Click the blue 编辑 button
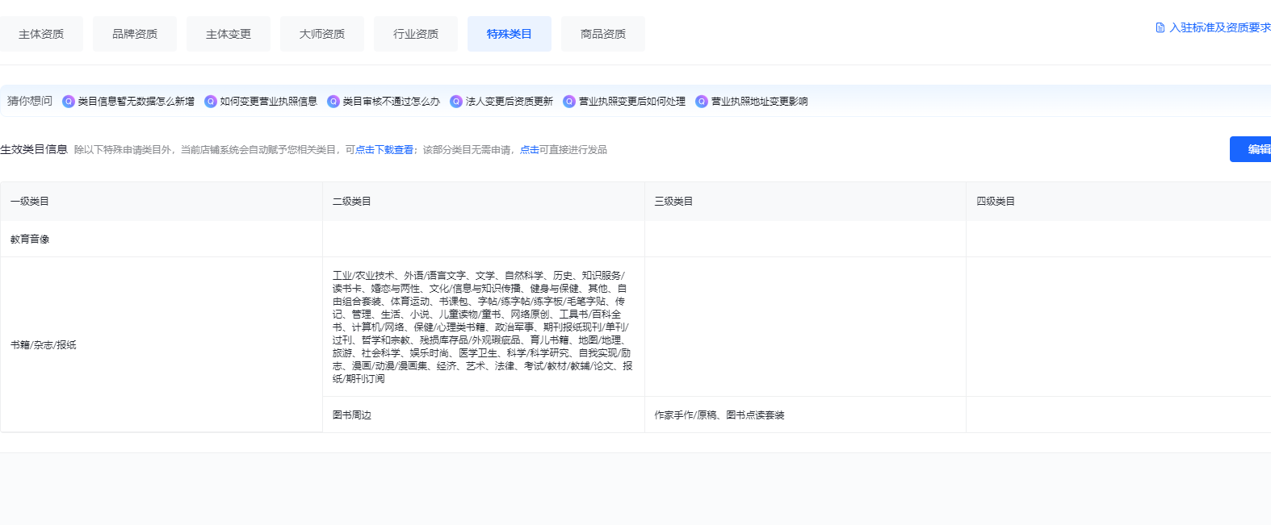Viewport: 1271px width, 525px height. (1253, 149)
